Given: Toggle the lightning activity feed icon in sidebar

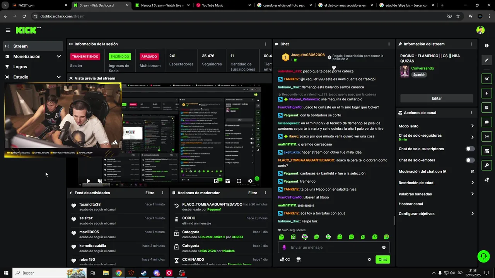Looking at the screenshot, I should point(486,93).
